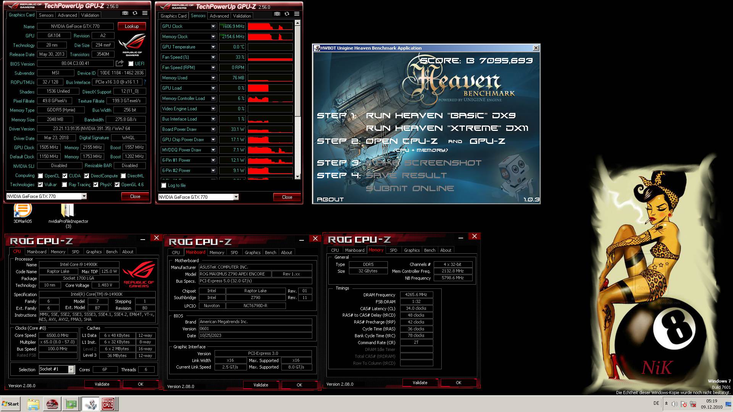Click OK button in CPU-Z Mainboard window
Screen dimensions: 733x412
click(x=299, y=385)
